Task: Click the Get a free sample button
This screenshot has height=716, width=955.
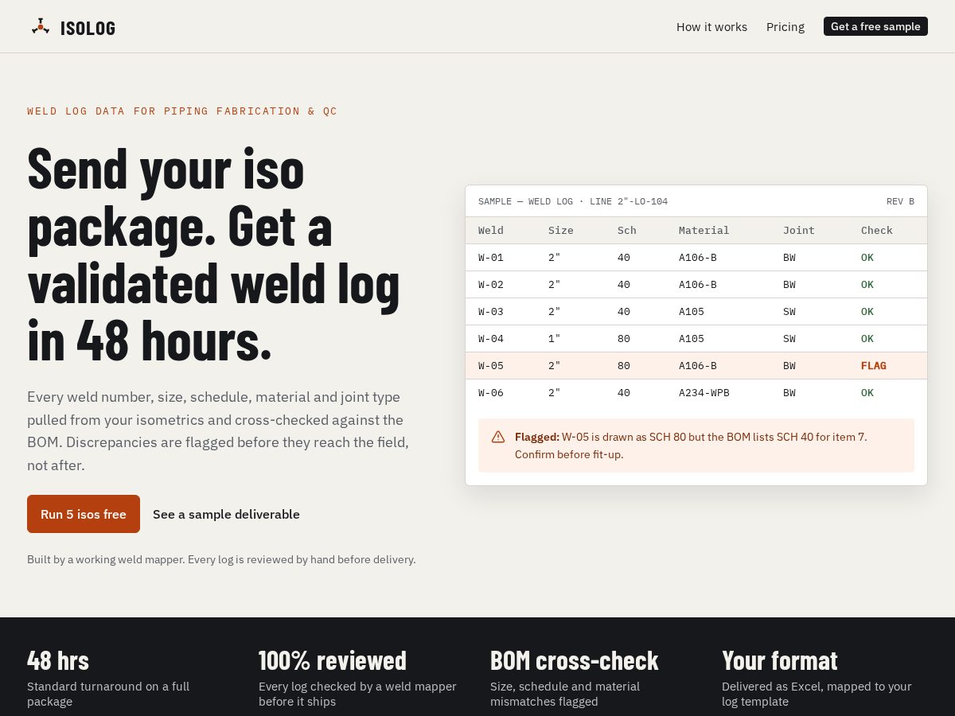Action: tap(875, 26)
